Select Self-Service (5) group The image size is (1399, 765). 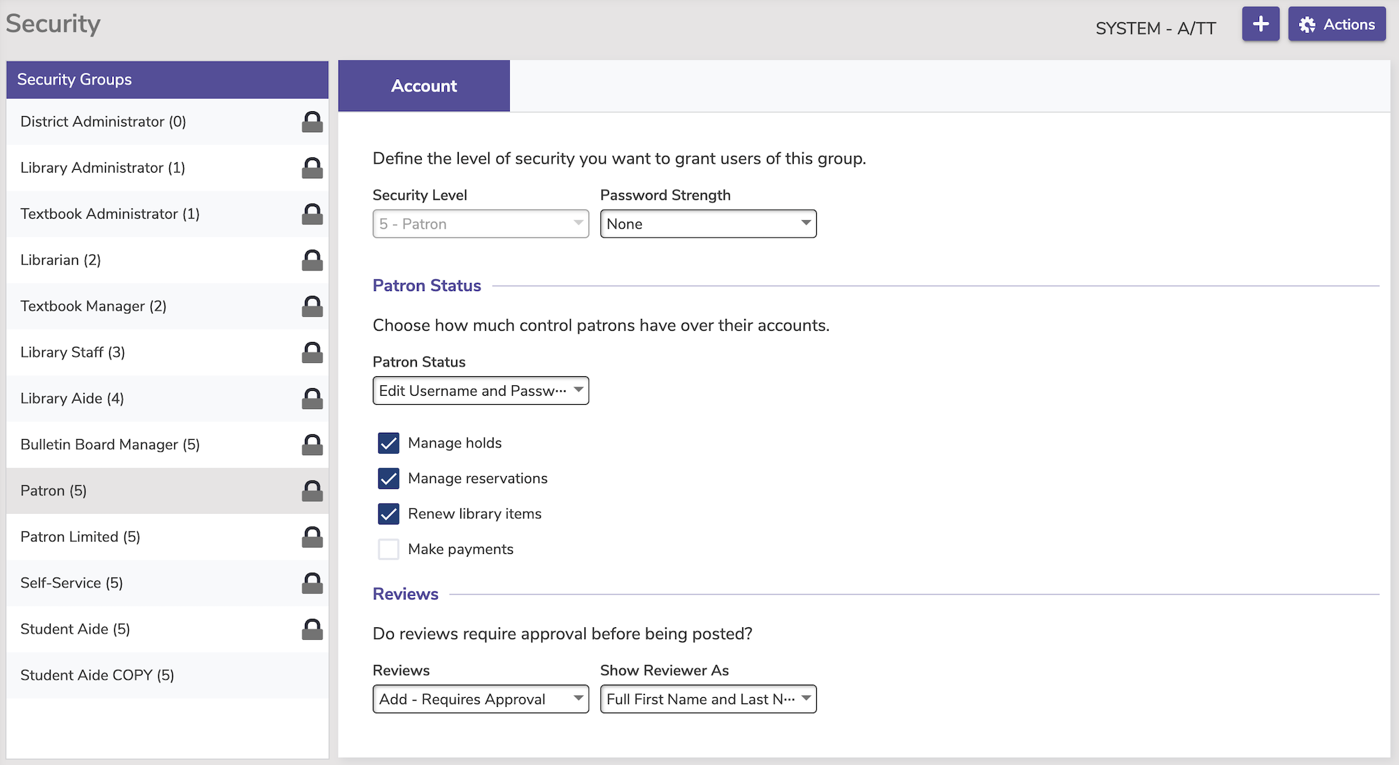167,583
